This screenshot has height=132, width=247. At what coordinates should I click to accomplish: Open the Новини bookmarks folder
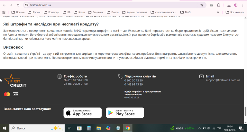click(x=18, y=12)
